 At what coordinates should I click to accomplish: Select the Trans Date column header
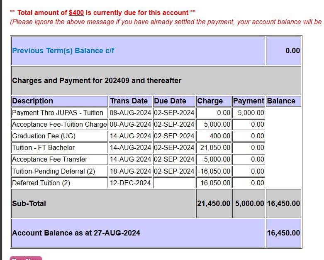pyautogui.click(x=129, y=101)
